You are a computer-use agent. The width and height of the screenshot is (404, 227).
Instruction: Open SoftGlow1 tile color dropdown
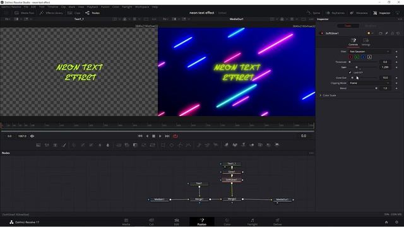point(370,33)
